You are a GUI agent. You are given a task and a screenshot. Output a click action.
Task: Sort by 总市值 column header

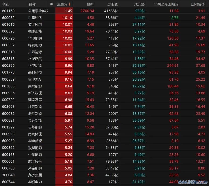[113, 4]
